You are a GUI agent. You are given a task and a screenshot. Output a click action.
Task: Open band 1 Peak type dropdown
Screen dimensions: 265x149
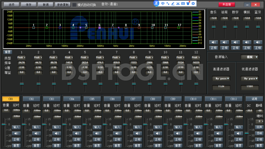pos(22,57)
